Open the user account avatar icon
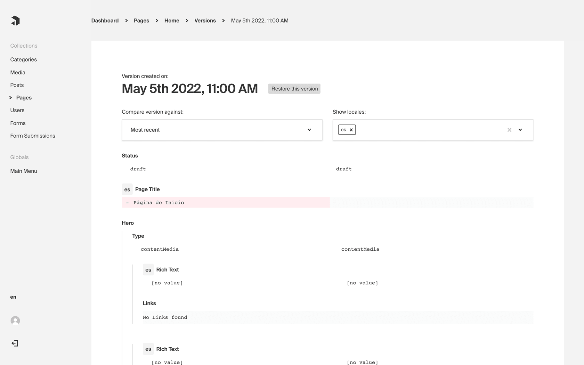 [15, 321]
